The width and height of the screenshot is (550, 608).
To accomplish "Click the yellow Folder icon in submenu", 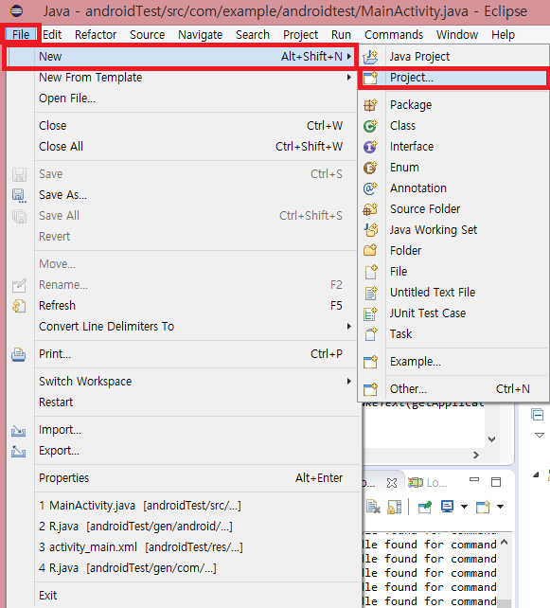I will click(370, 250).
